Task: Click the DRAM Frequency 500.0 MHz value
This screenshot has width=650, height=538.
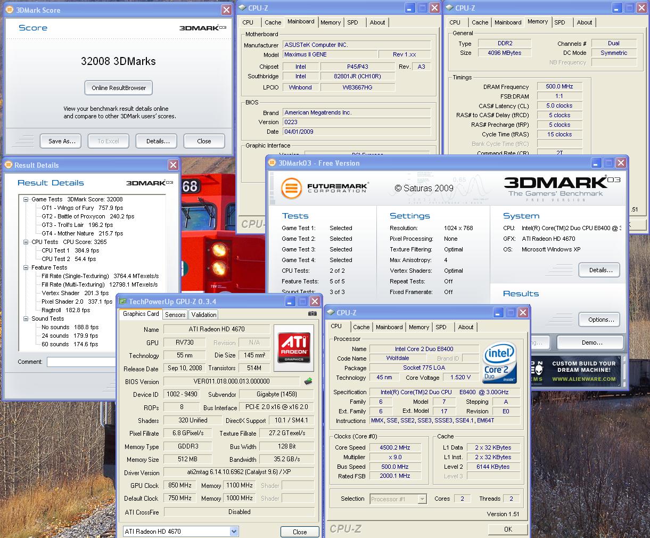Action: (559, 86)
